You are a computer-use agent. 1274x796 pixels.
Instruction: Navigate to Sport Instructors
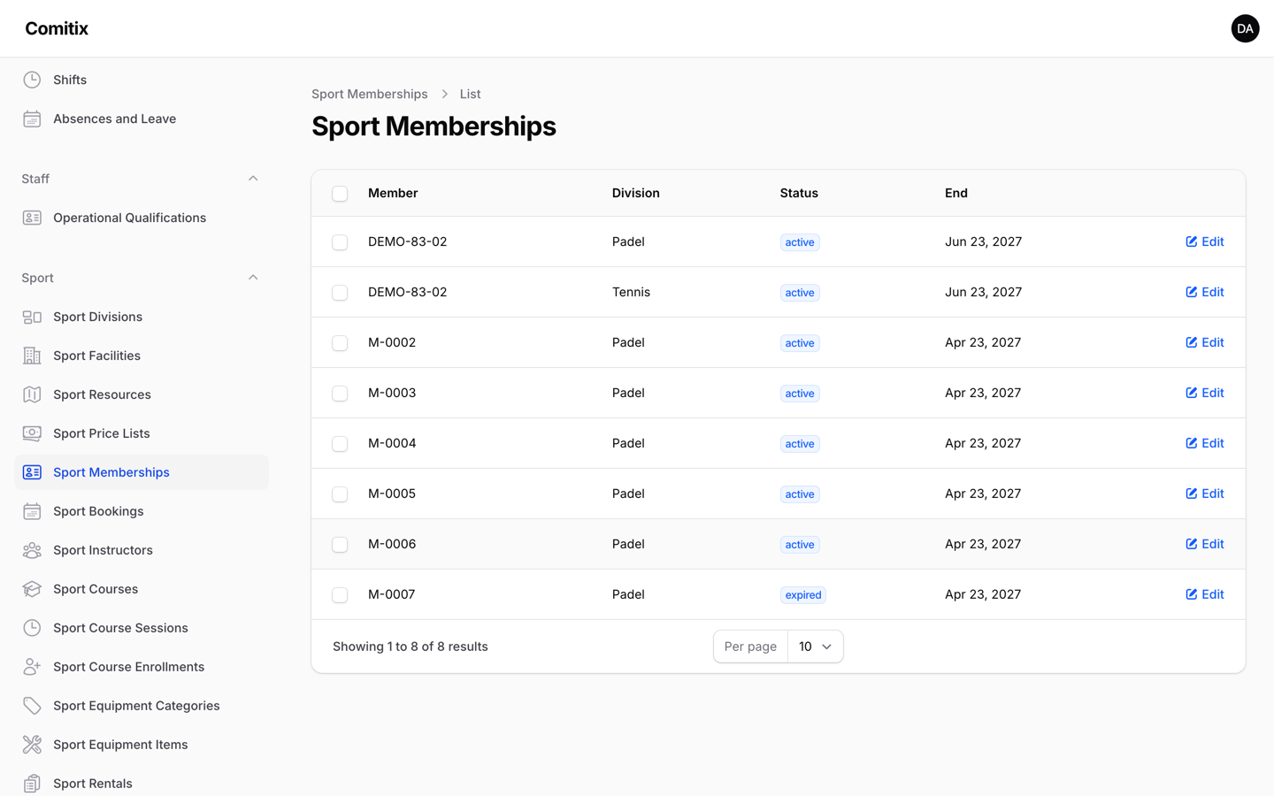(142, 550)
